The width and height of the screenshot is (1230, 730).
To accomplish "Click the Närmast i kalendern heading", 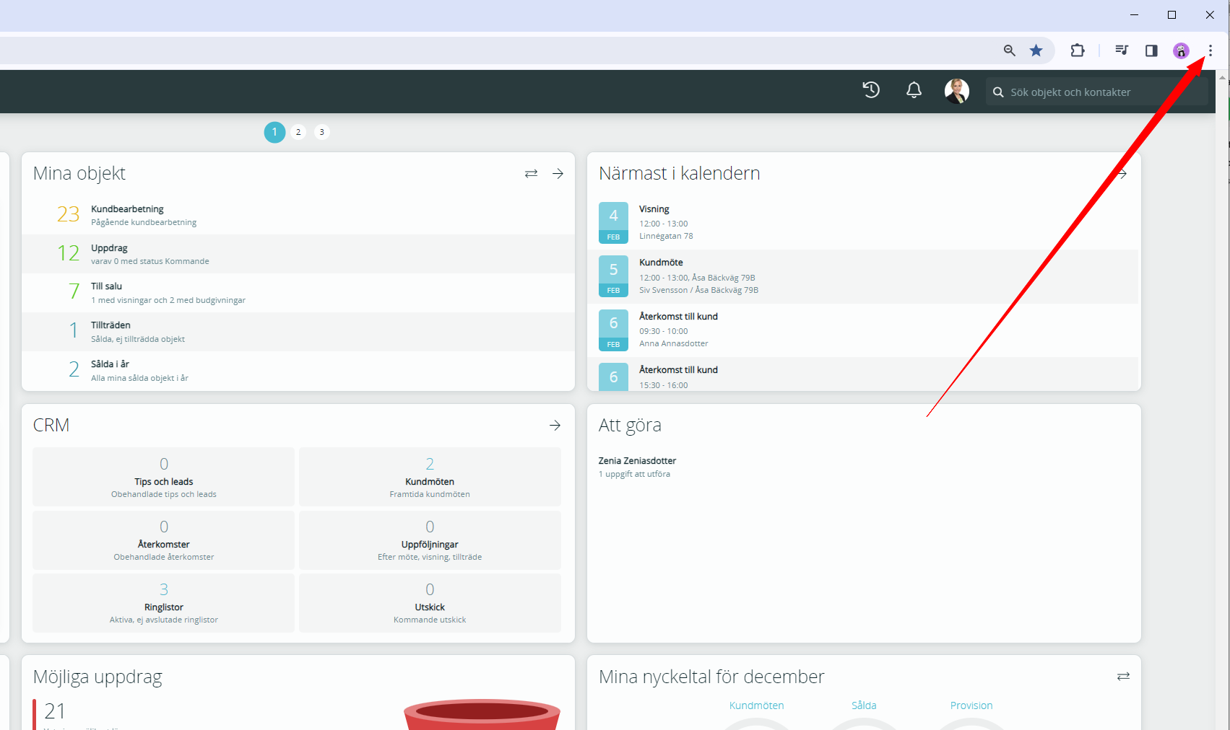I will coord(680,173).
